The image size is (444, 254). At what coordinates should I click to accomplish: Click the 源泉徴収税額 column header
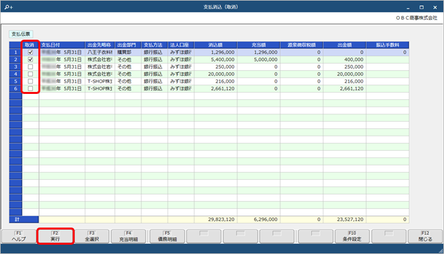click(302, 45)
